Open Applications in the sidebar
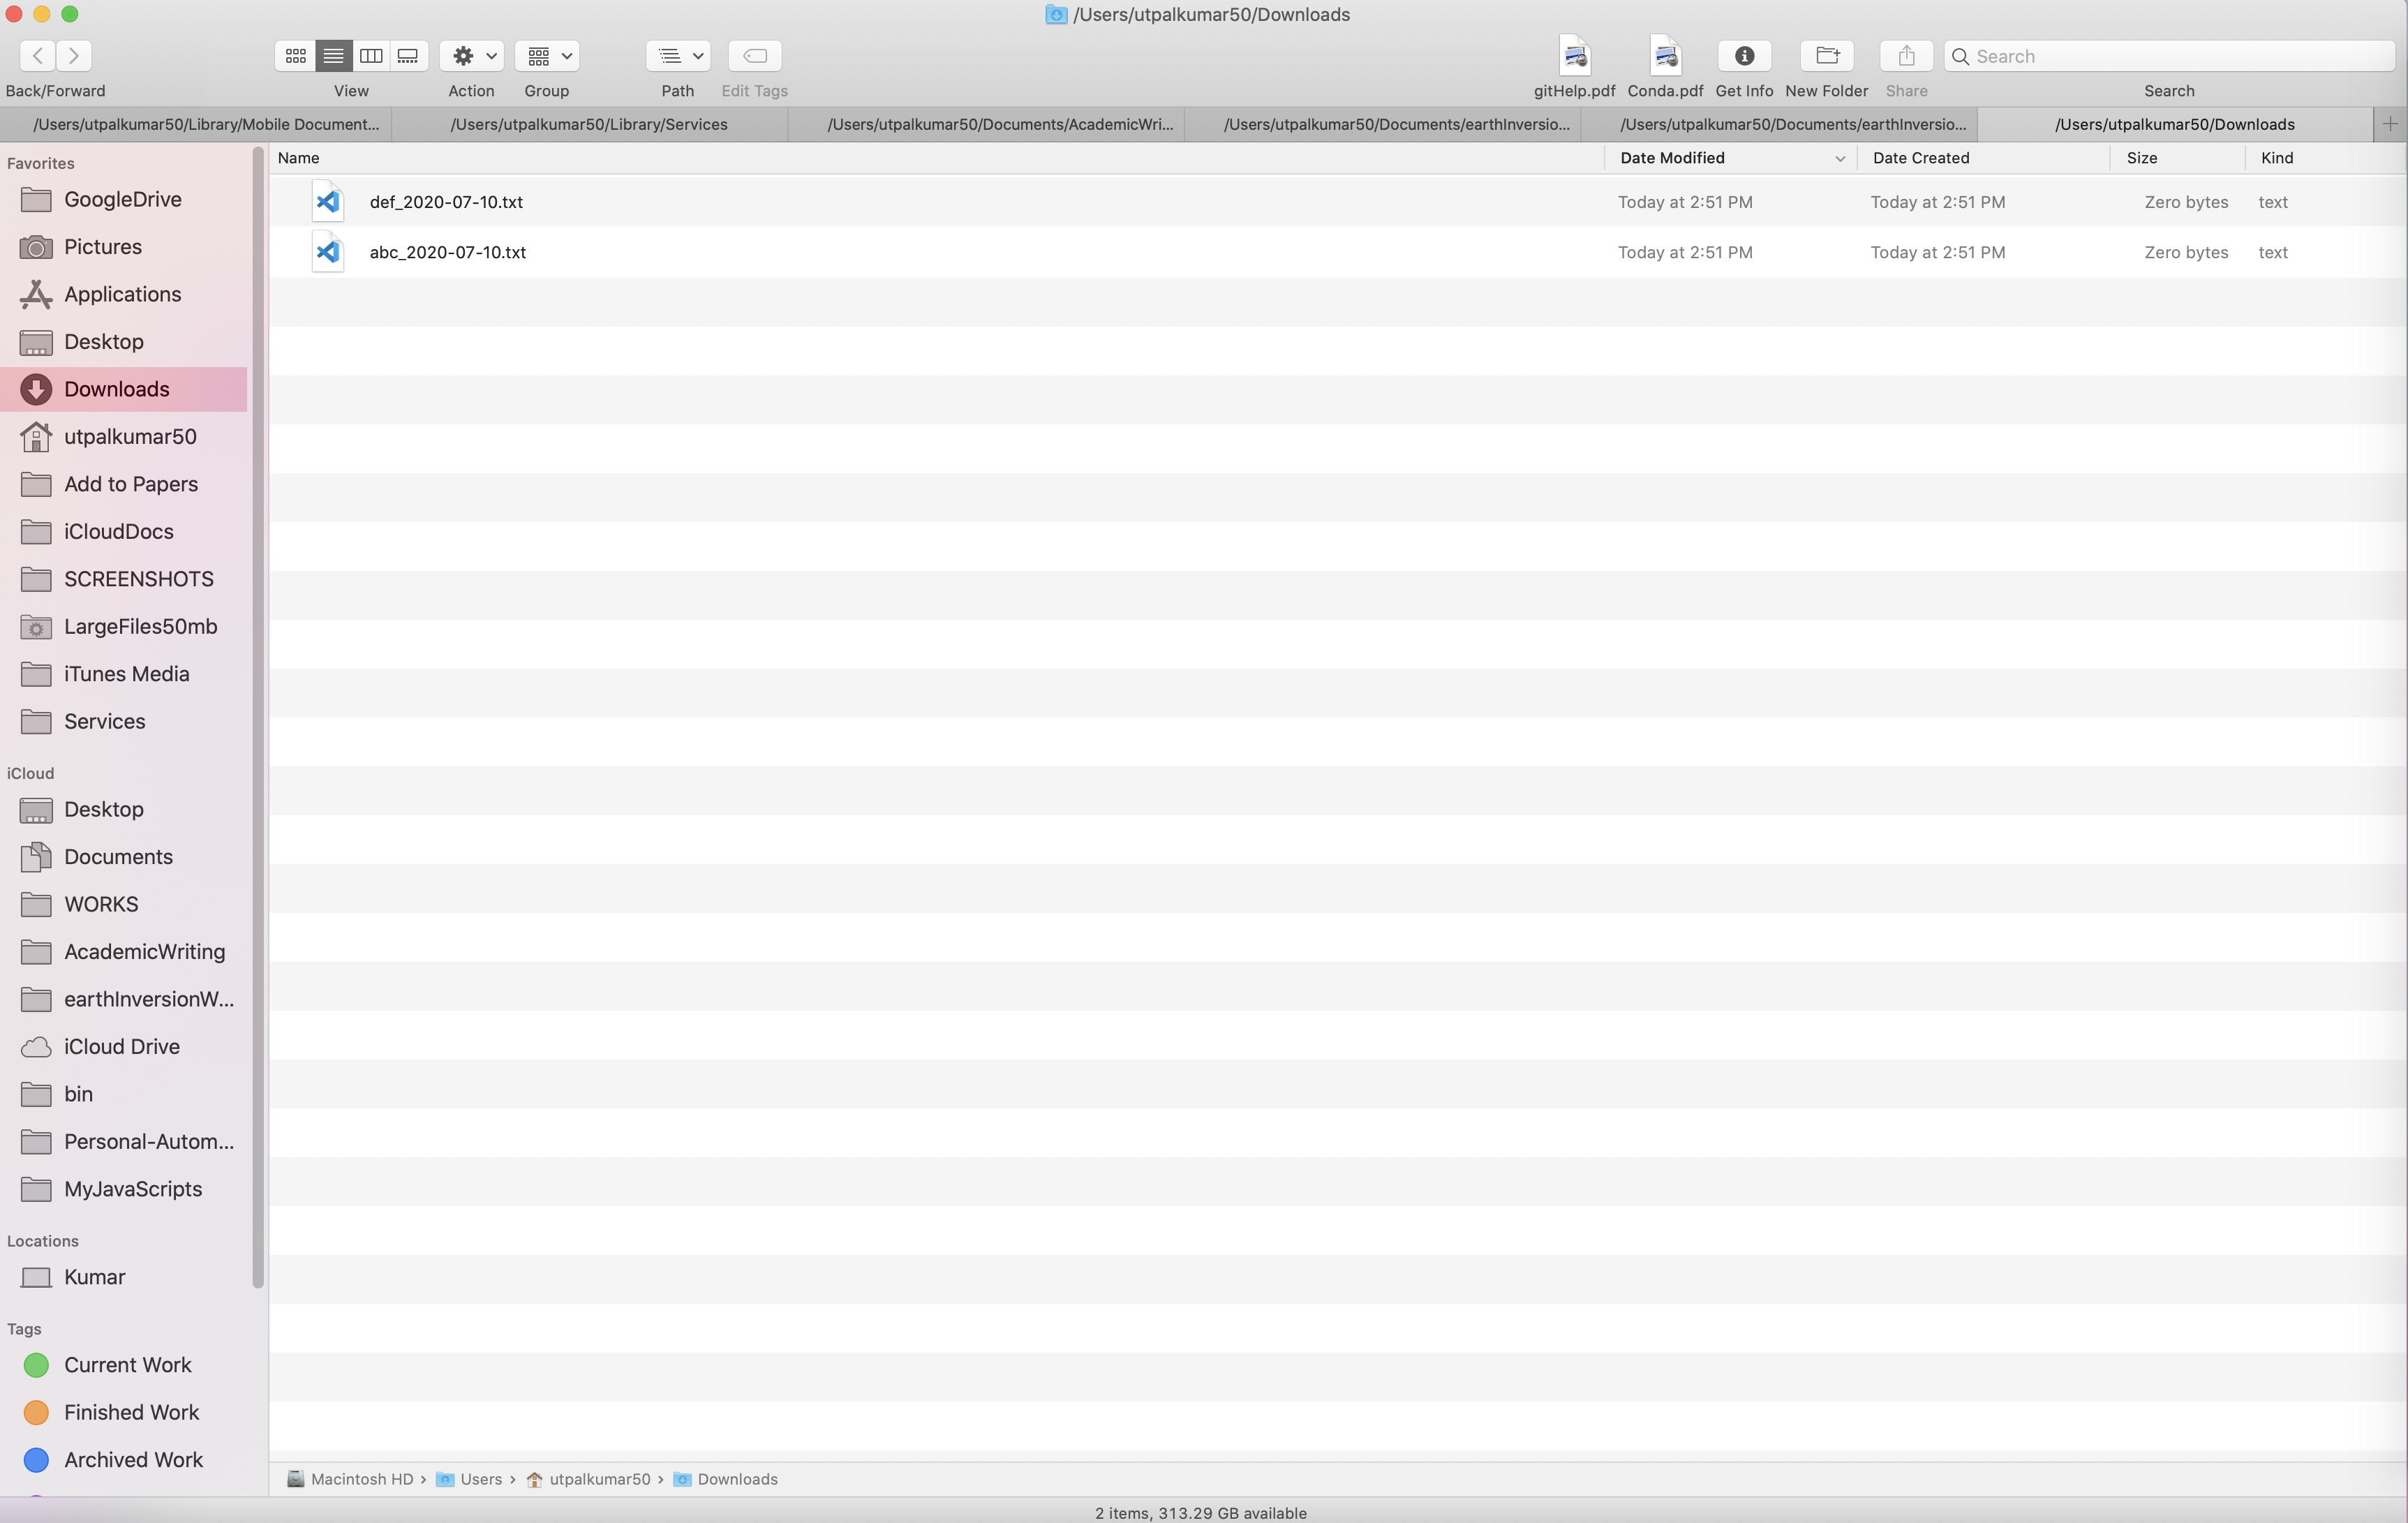2408x1523 pixels. point(122,294)
